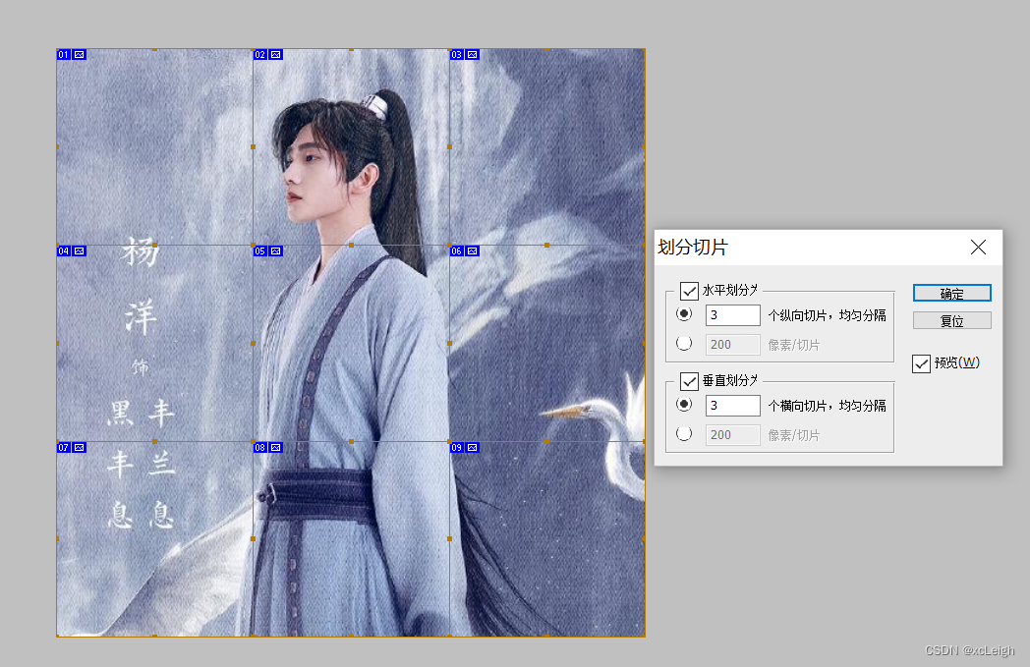This screenshot has height=667, width=1030.
Task: Click the slice 02 number badge
Action: click(260, 54)
